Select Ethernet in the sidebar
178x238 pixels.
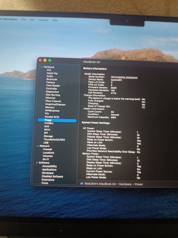(51, 98)
